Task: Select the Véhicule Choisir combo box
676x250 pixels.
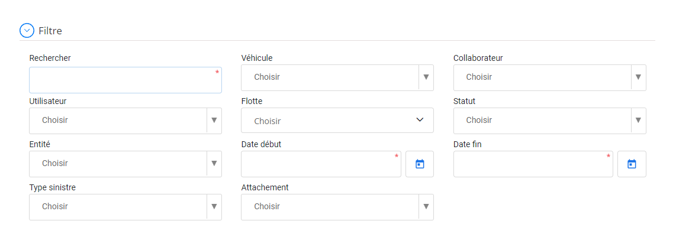Action: [x=337, y=78]
